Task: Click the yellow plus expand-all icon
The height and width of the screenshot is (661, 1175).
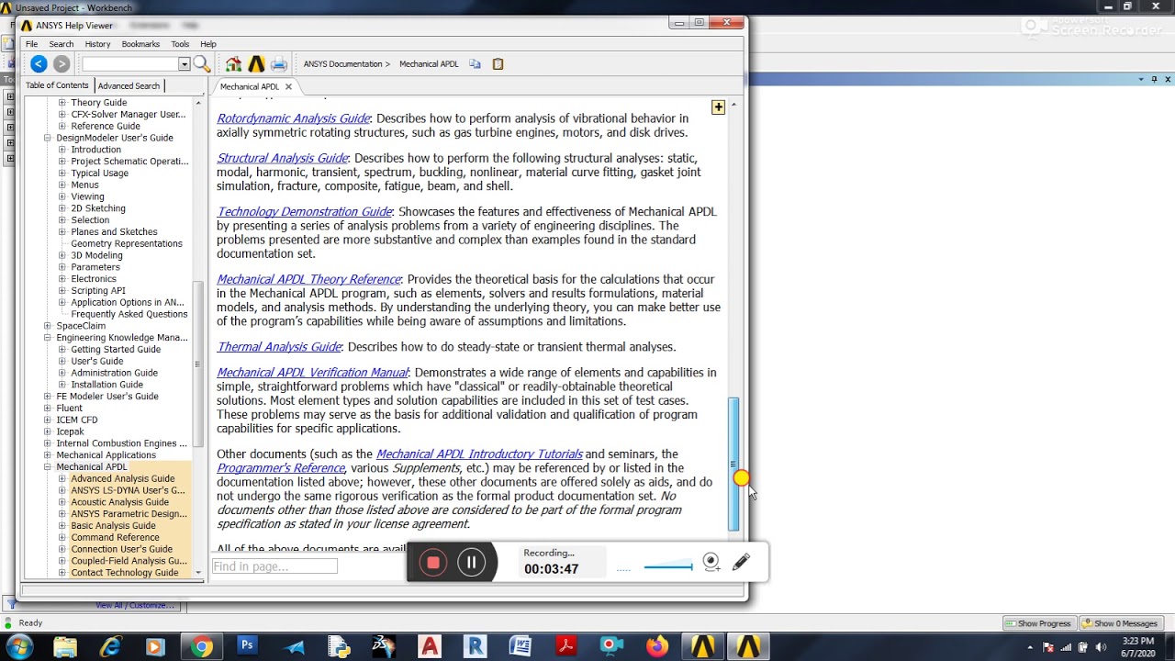Action: (718, 107)
